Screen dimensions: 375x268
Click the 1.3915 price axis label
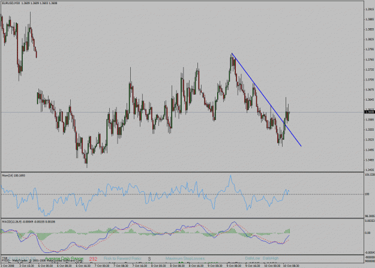[x=370, y=10]
